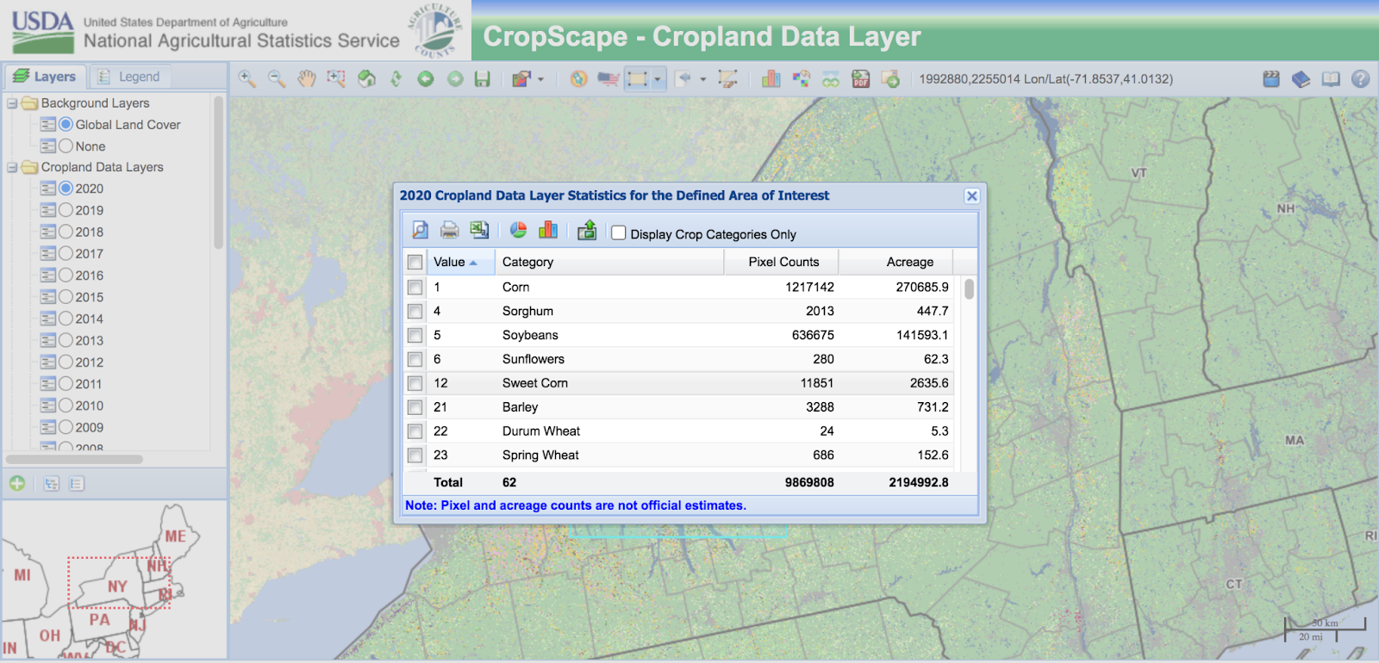
Task: Switch to the Legend tab
Action: pyautogui.click(x=129, y=77)
